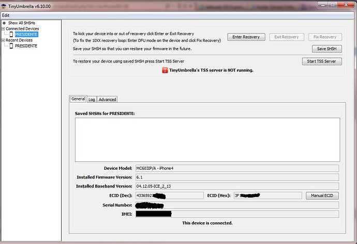Click the Show All SHSHs bullet icon
The image size is (357, 244).
(x=4, y=23)
